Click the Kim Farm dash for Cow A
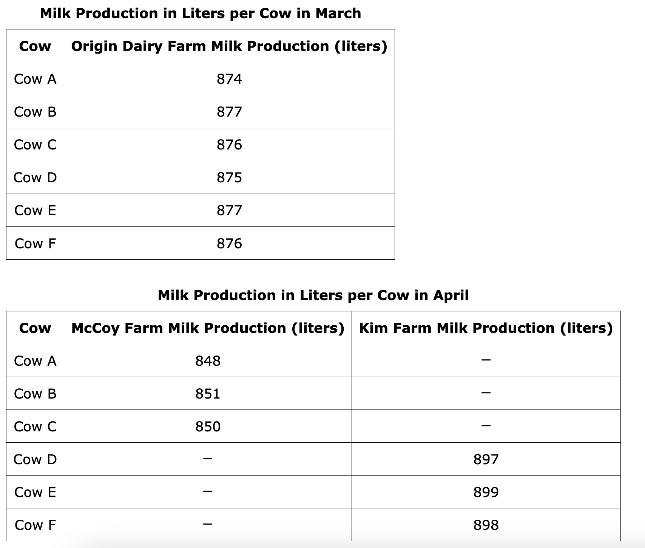 coord(486,361)
